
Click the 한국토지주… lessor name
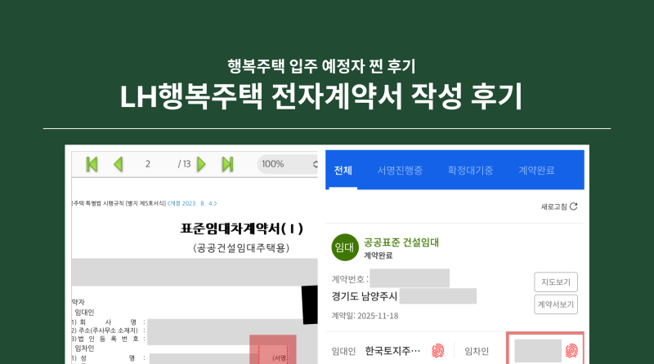coord(392,351)
